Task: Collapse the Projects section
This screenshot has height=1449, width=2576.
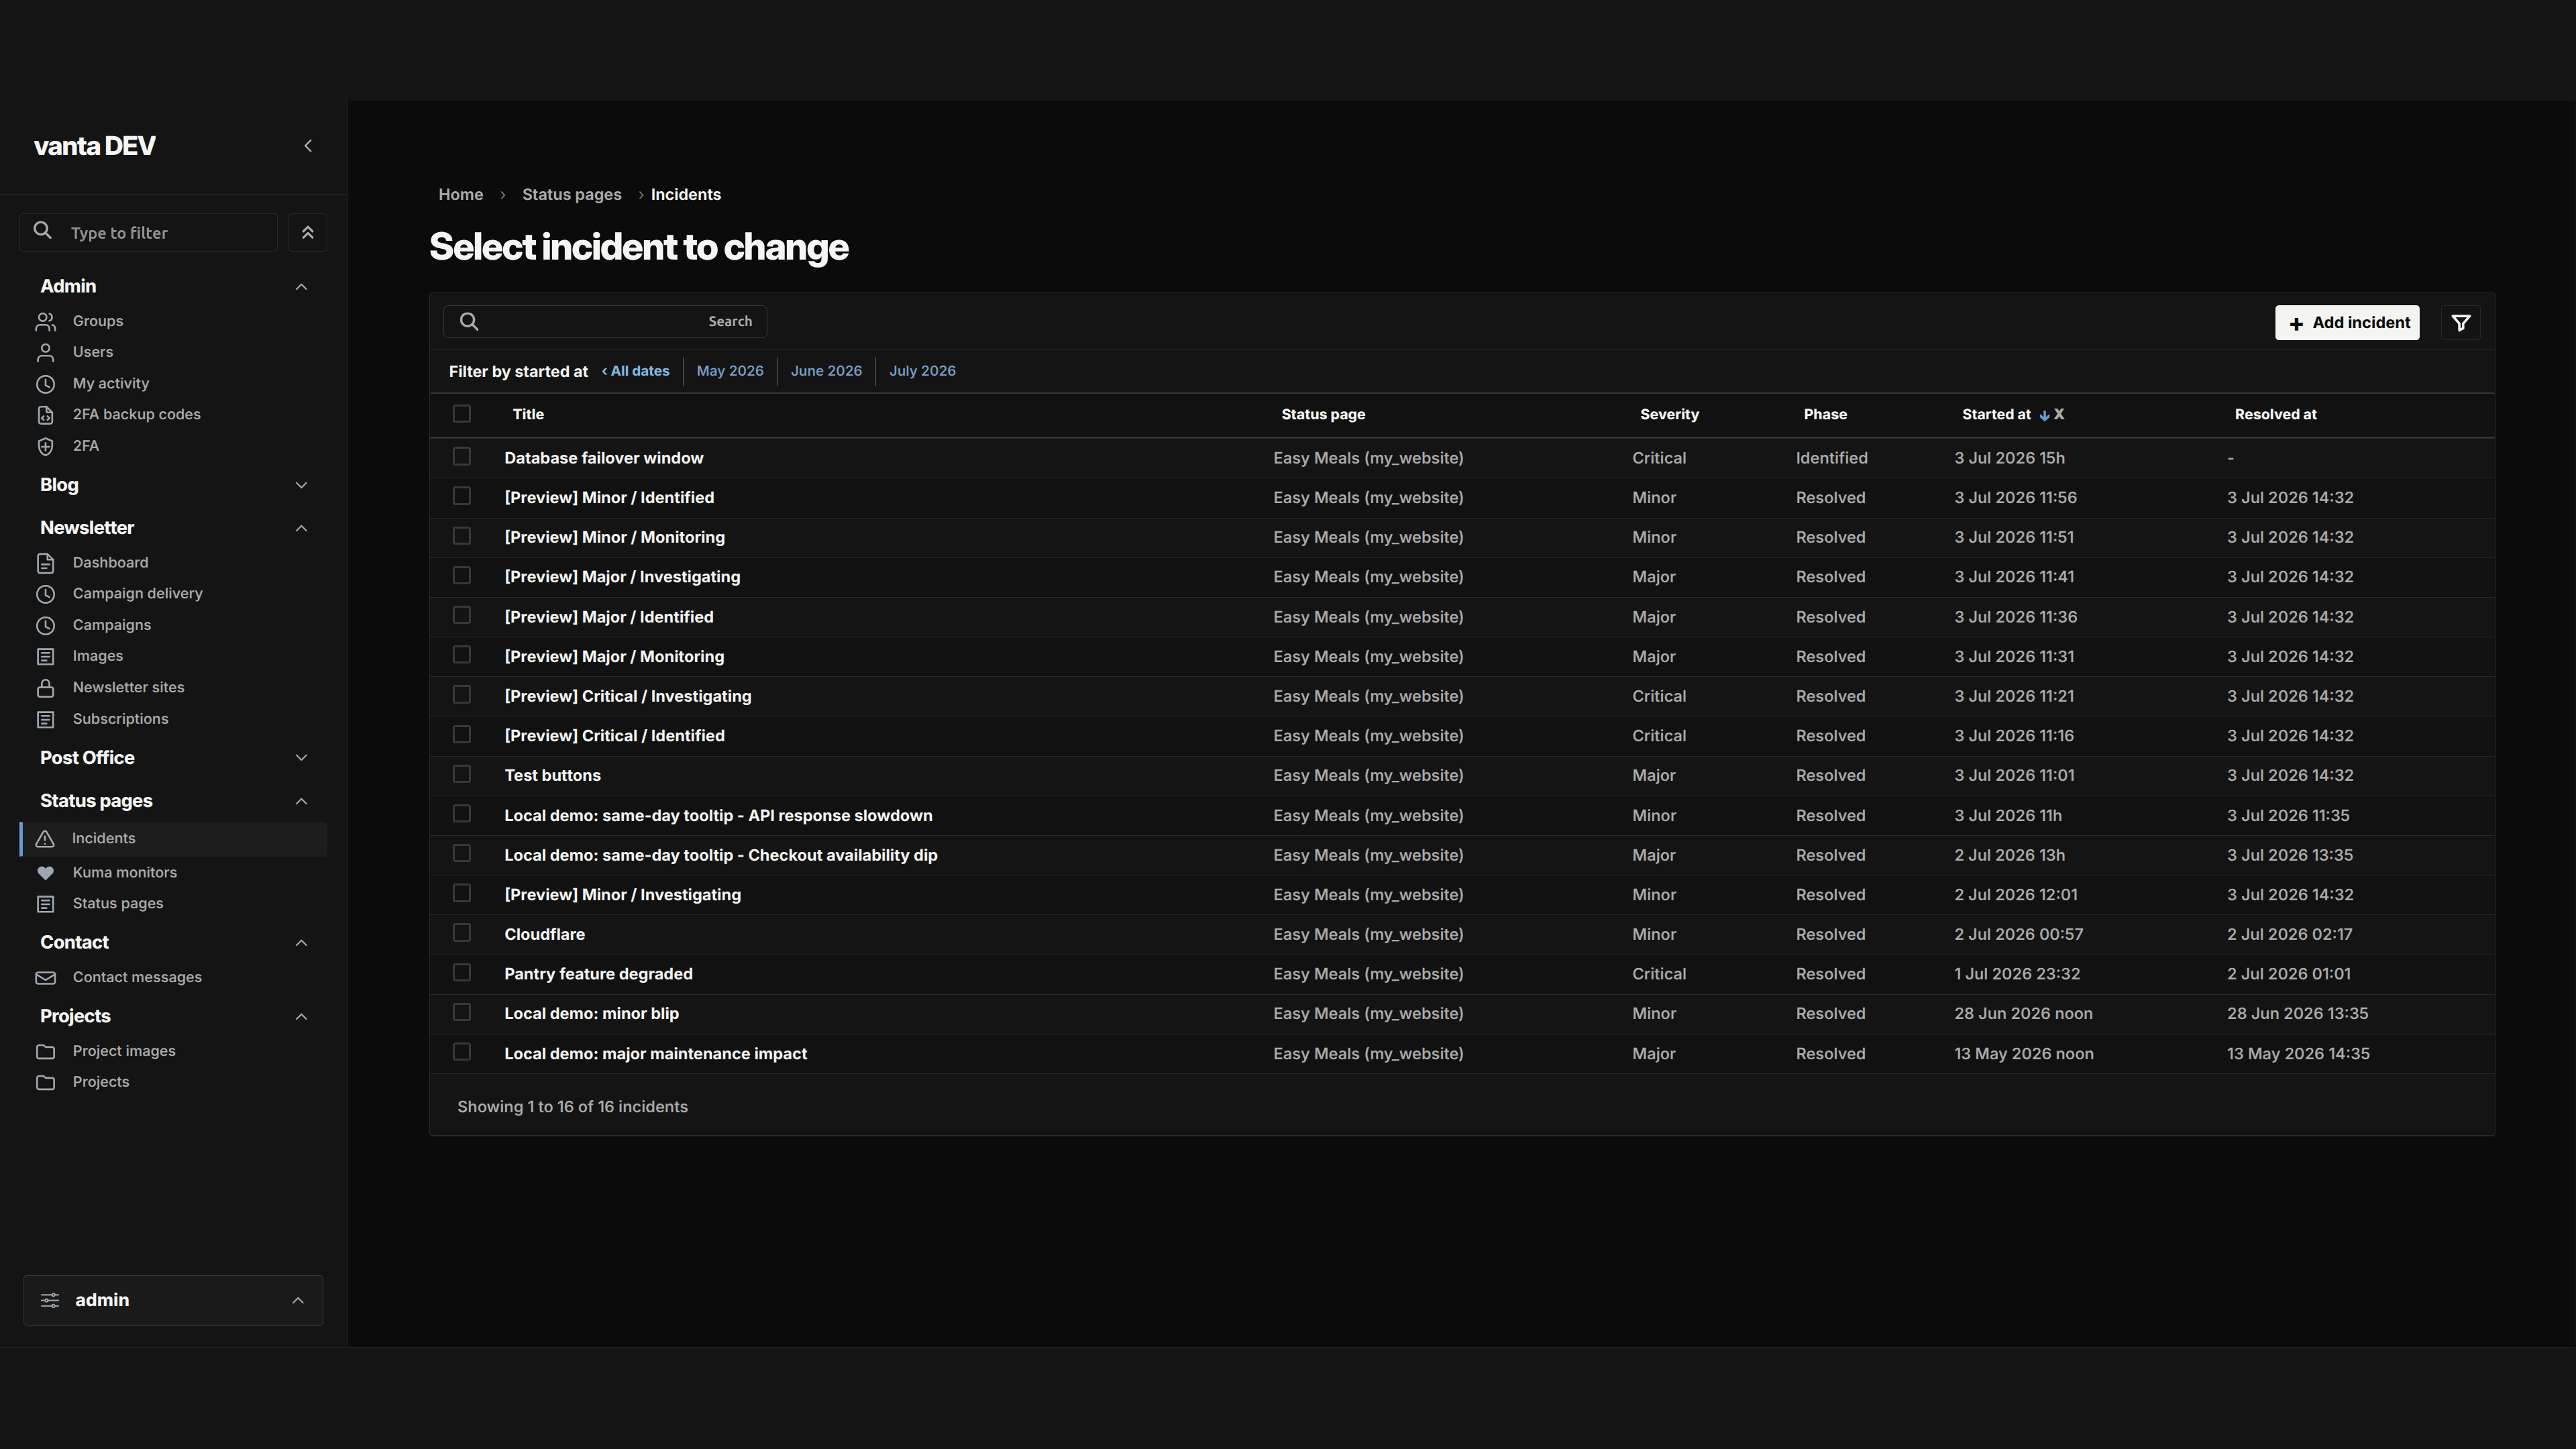Action: (301, 1017)
